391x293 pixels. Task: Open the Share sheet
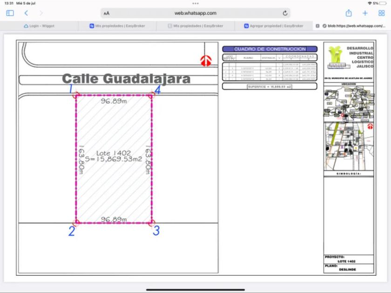pos(349,13)
